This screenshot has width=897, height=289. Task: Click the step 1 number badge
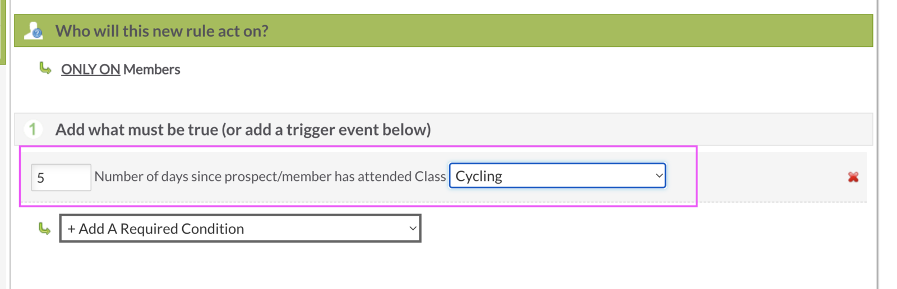click(x=33, y=129)
